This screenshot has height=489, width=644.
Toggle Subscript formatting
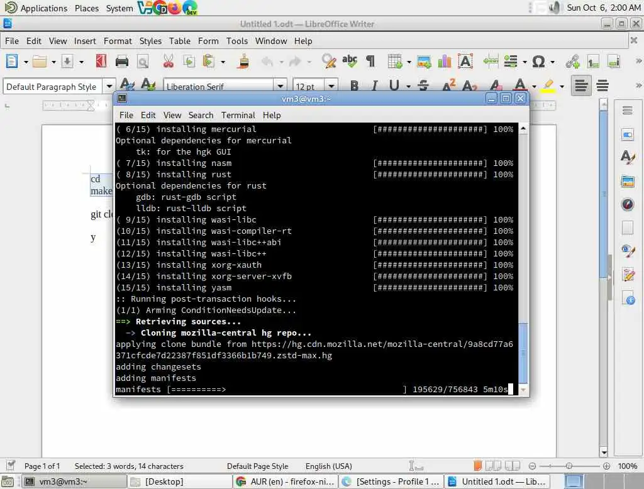pyautogui.click(x=469, y=86)
